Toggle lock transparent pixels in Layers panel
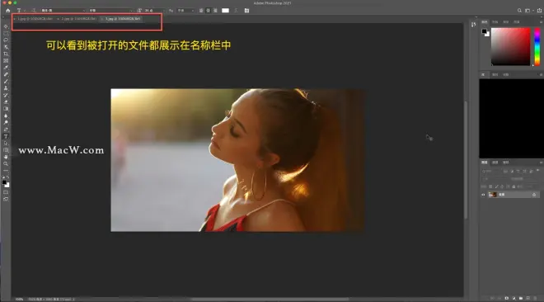Image resolution: width=544 pixels, height=302 pixels. (490, 186)
